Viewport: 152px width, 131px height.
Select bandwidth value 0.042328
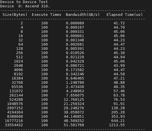click(75, 61)
